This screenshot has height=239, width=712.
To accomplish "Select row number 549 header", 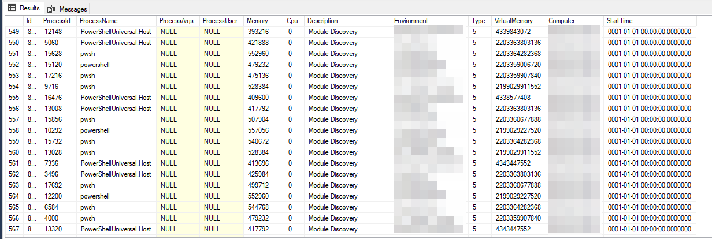I will point(14,31).
